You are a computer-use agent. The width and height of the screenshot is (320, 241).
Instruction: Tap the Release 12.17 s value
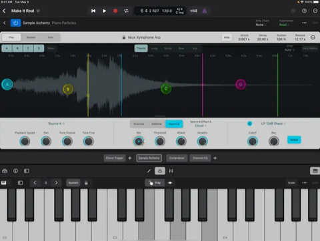(300, 39)
